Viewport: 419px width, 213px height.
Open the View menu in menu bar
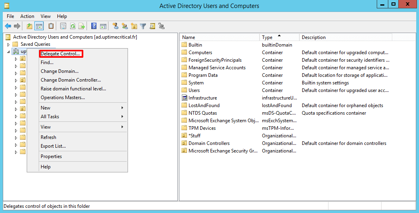(46, 16)
